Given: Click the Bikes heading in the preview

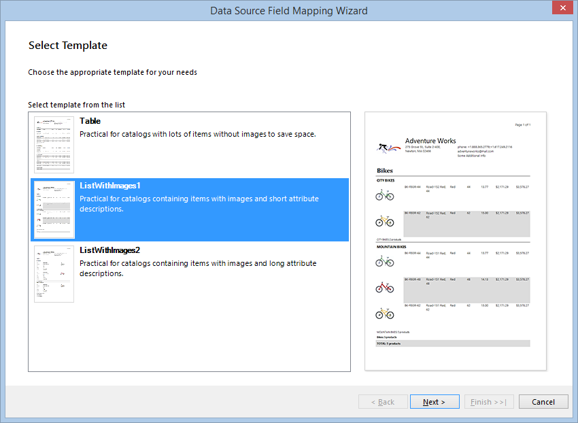Looking at the screenshot, I should point(386,171).
